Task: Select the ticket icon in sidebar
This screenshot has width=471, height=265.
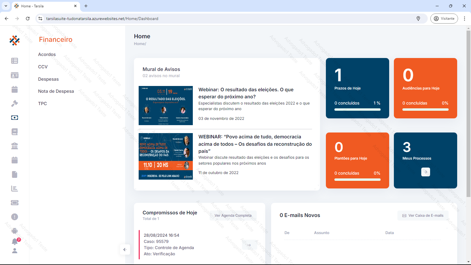Action: click(x=14, y=203)
